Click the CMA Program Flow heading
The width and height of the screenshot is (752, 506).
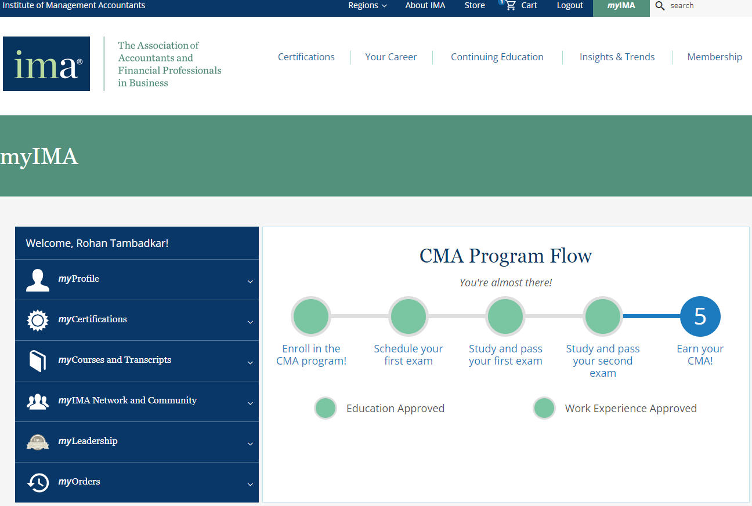pos(506,256)
